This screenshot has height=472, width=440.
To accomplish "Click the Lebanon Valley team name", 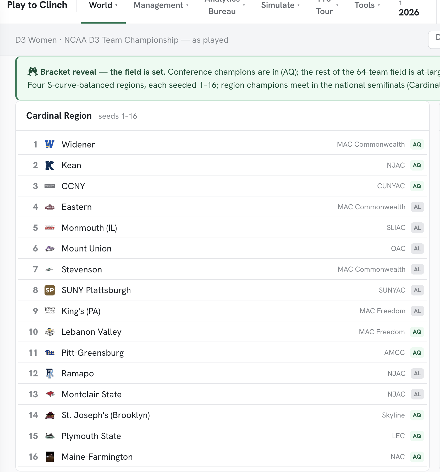I will point(91,332).
